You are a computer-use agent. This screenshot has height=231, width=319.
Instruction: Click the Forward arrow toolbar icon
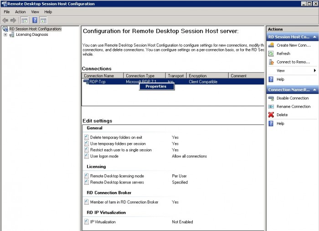(x=13, y=20)
